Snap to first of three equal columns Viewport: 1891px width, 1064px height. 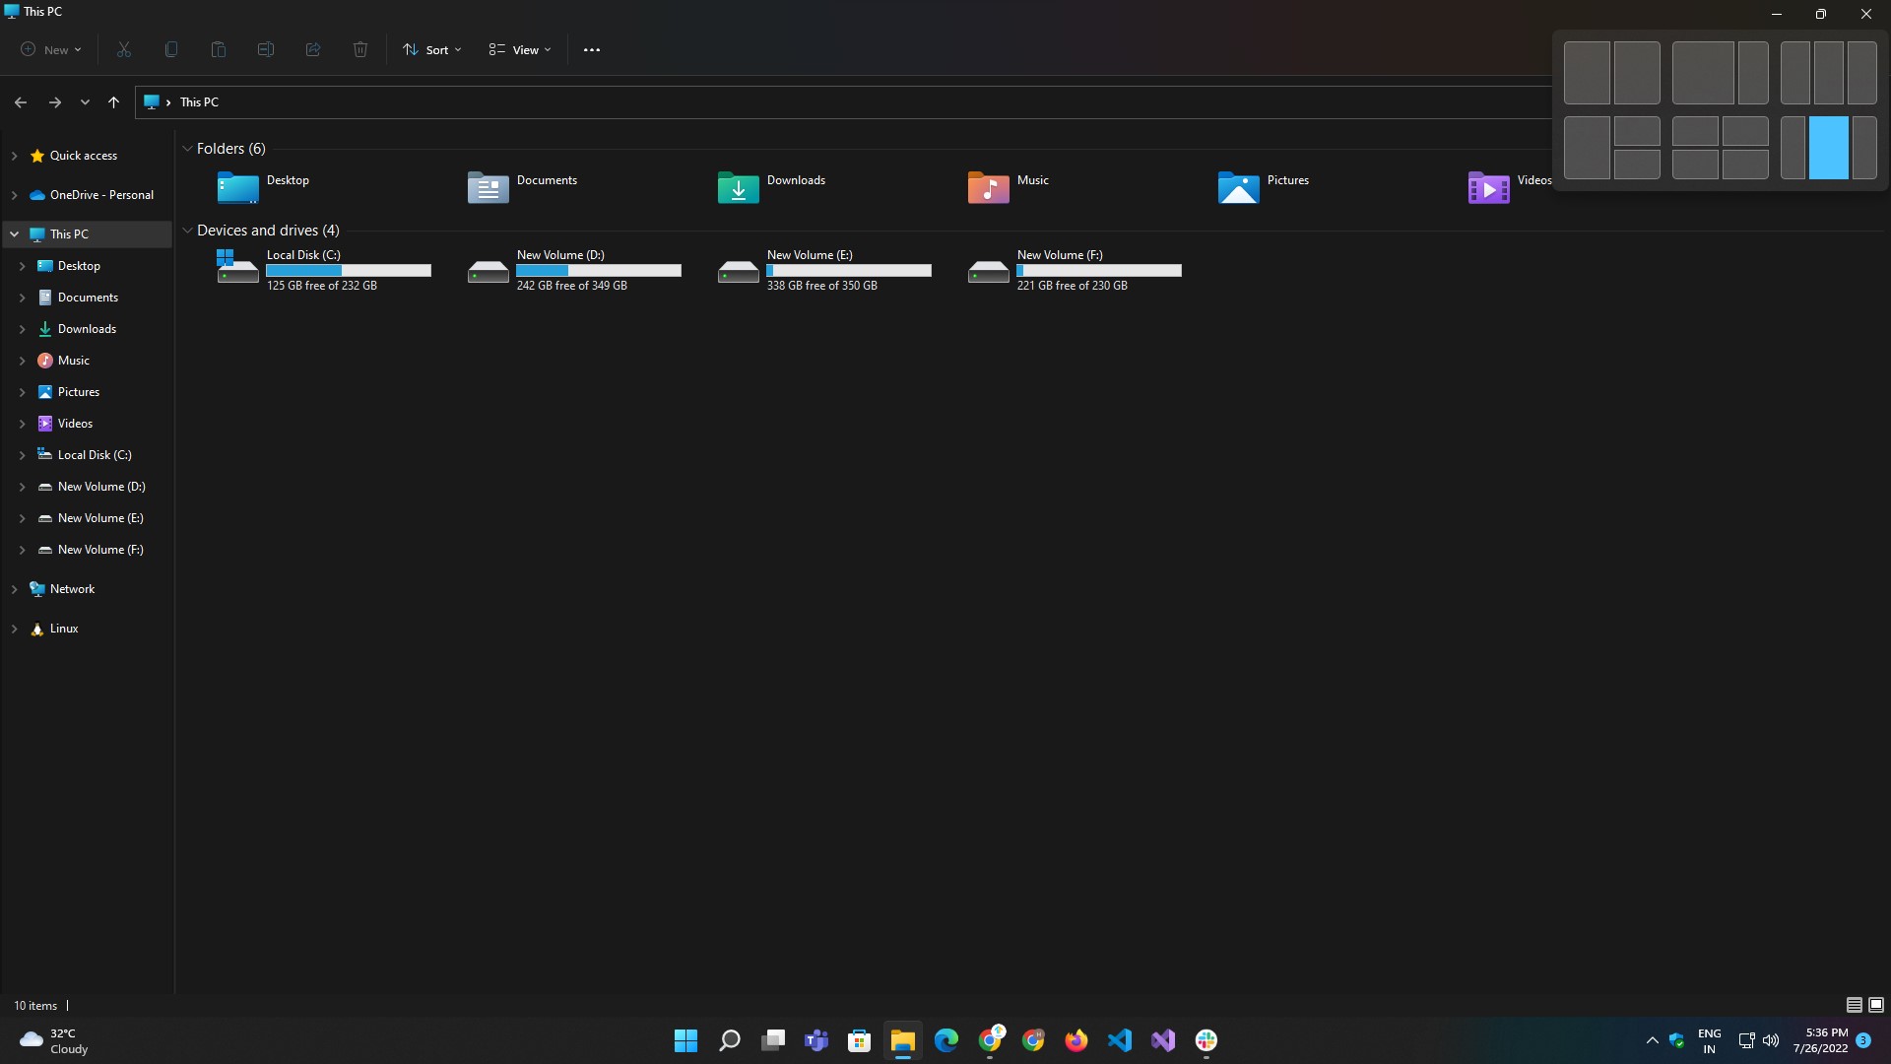click(1794, 73)
